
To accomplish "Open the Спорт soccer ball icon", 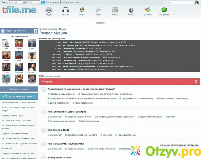I will coord(131,10).
